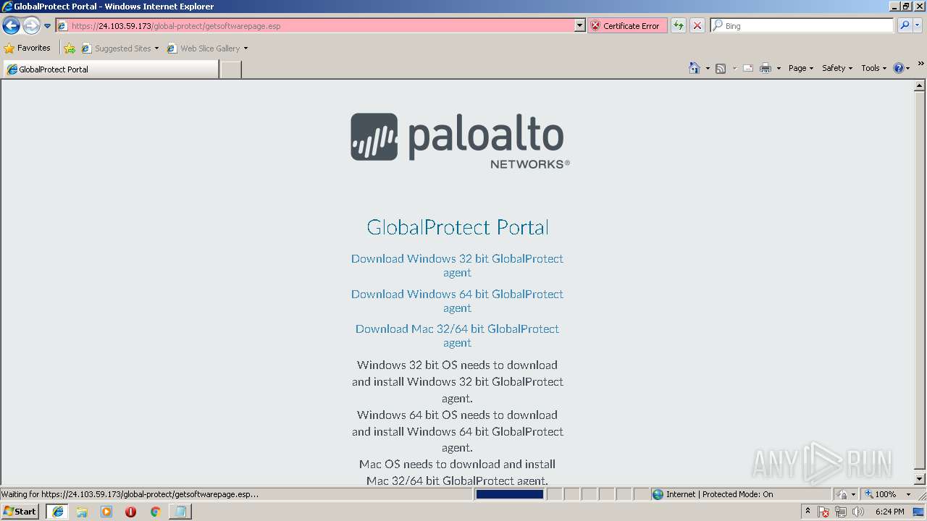The height and width of the screenshot is (521, 927).
Task: Expand the Home icon dropdown arrow
Action: (708, 68)
